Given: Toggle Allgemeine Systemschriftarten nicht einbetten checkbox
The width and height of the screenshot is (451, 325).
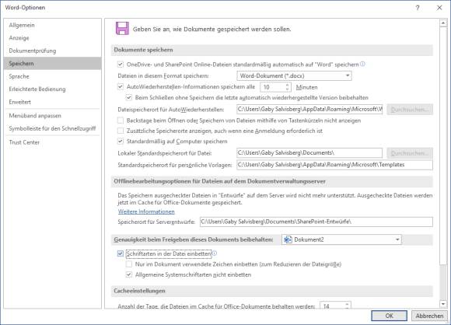Looking at the screenshot, I should click(129, 274).
